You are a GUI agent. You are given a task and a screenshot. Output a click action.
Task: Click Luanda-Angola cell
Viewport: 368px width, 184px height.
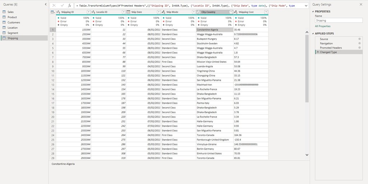pyautogui.click(x=215, y=66)
